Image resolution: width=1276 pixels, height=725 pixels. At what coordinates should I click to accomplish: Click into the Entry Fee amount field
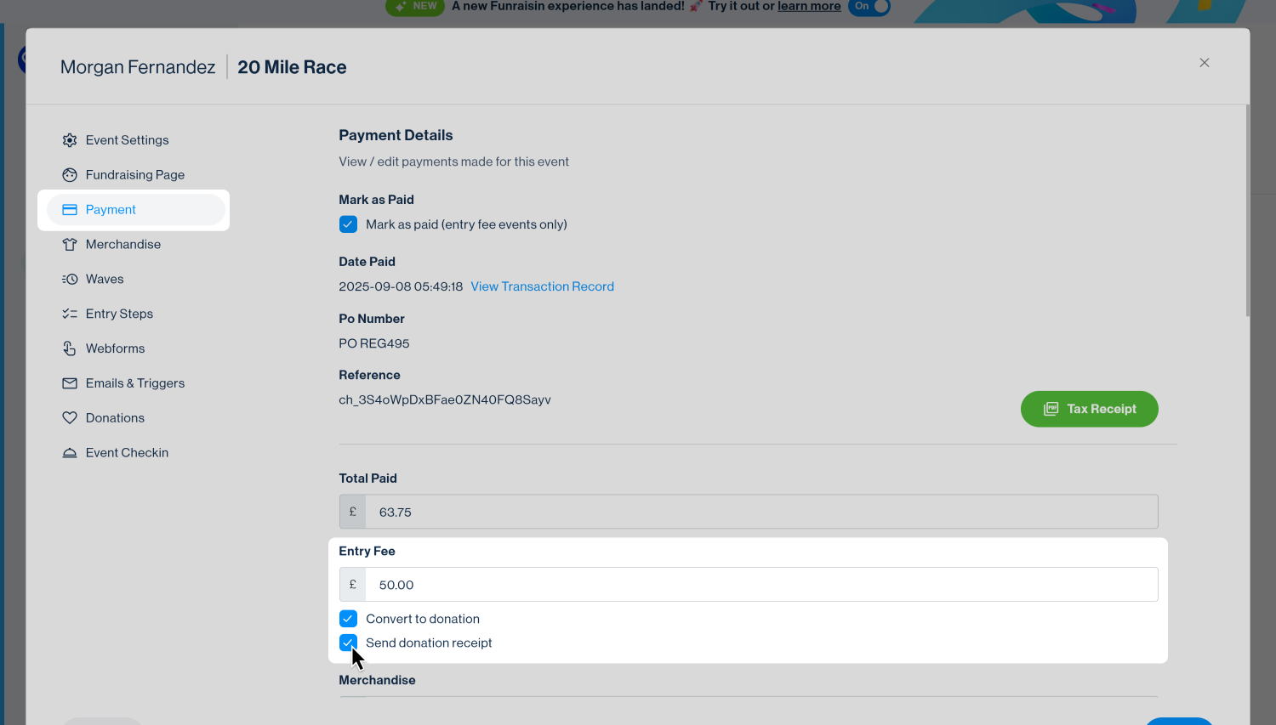coord(760,585)
